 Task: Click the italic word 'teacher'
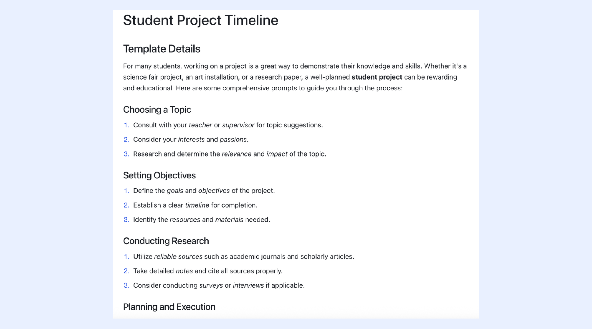(x=200, y=125)
